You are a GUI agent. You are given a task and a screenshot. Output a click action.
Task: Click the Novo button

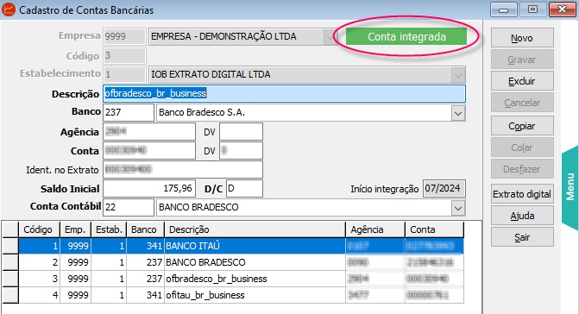click(x=522, y=38)
